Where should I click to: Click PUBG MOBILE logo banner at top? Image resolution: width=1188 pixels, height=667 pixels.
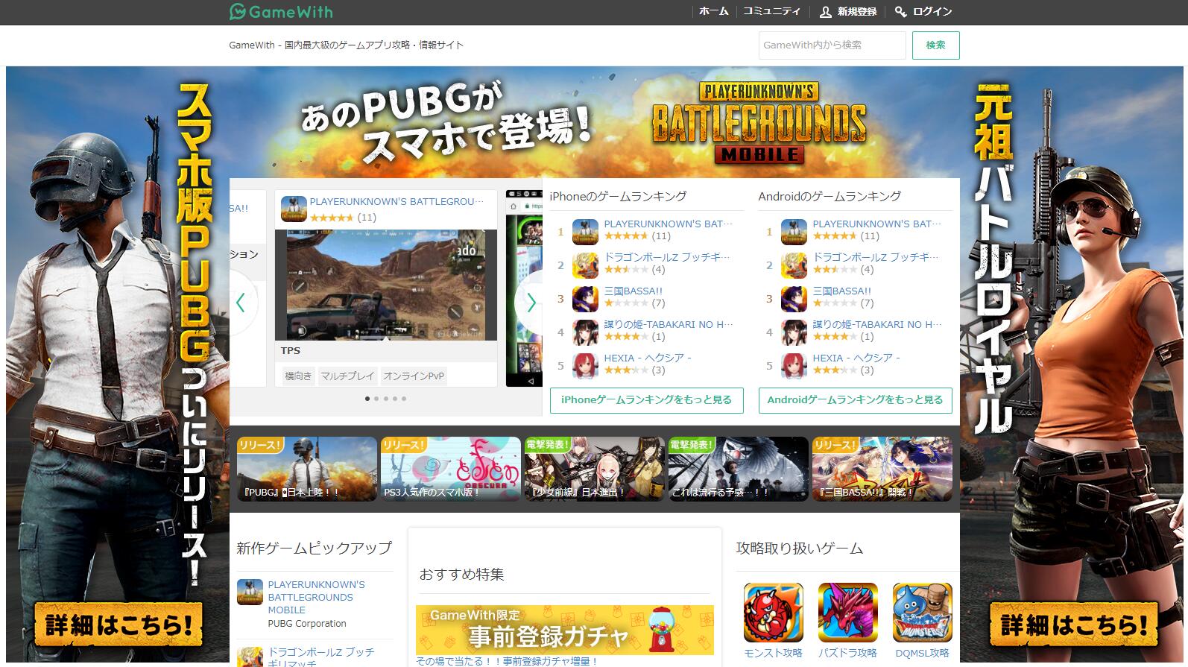point(759,123)
